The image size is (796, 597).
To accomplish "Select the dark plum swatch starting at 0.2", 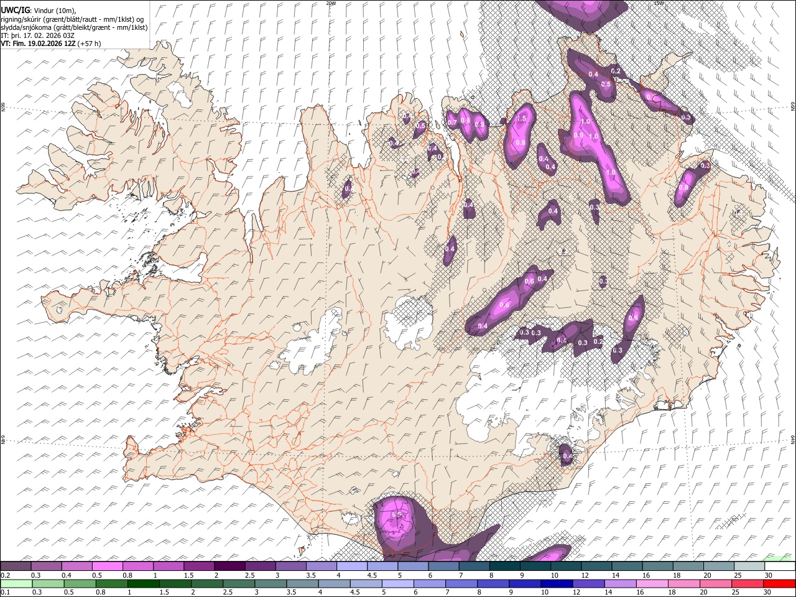I will [16, 567].
